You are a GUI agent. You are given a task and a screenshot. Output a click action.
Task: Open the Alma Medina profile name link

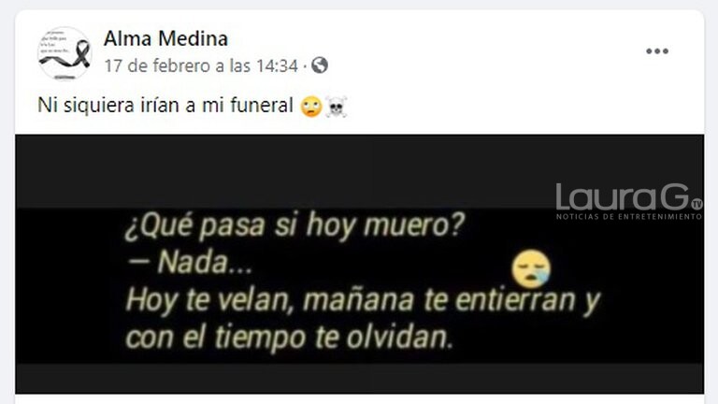[165, 38]
